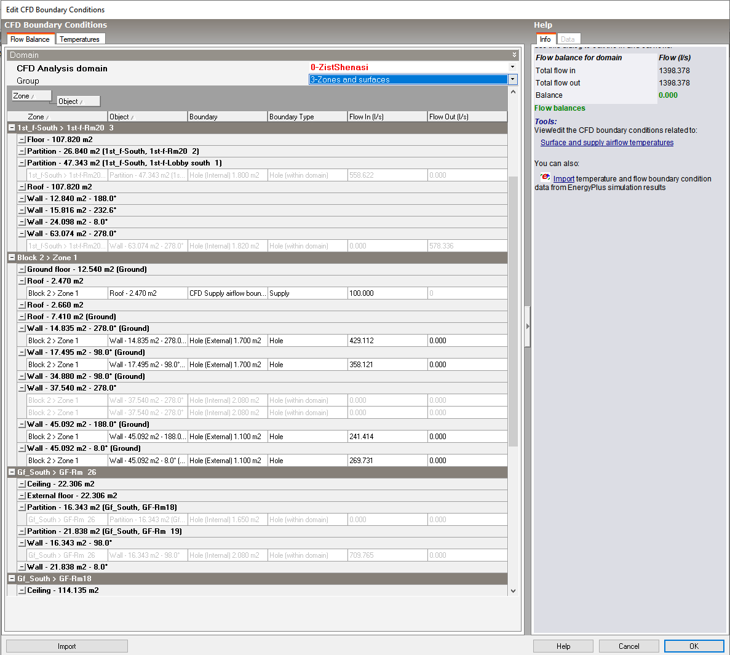
Task: Click the Boundary column header
Action: [x=228, y=117]
